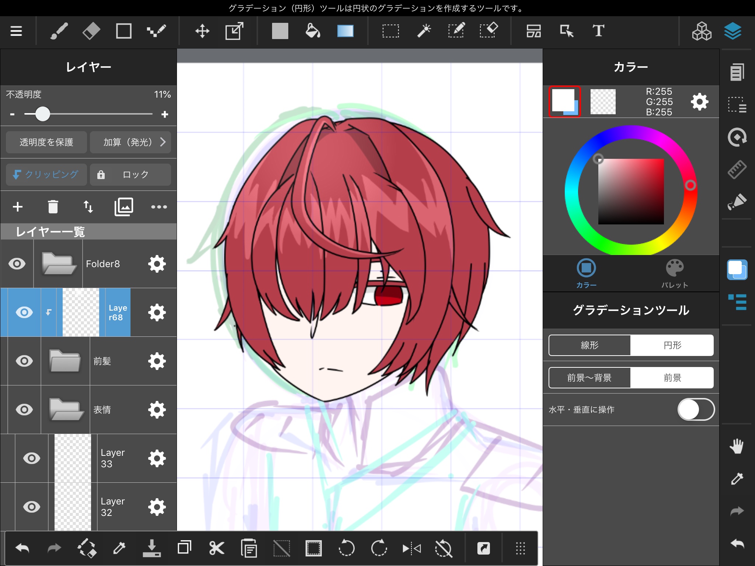Image resolution: width=755 pixels, height=566 pixels.
Task: Select the Hand pan tool
Action: (x=737, y=446)
